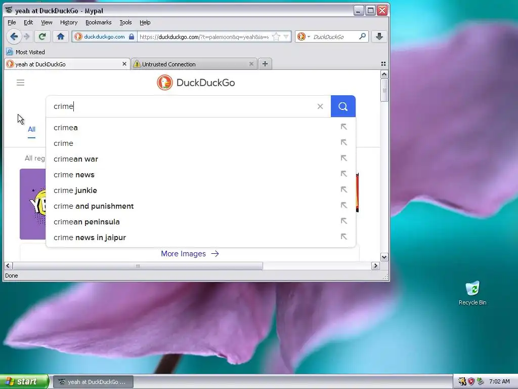Select the Recycle Bin desktop icon
The width and height of the screenshot is (518, 389).
point(472,293)
